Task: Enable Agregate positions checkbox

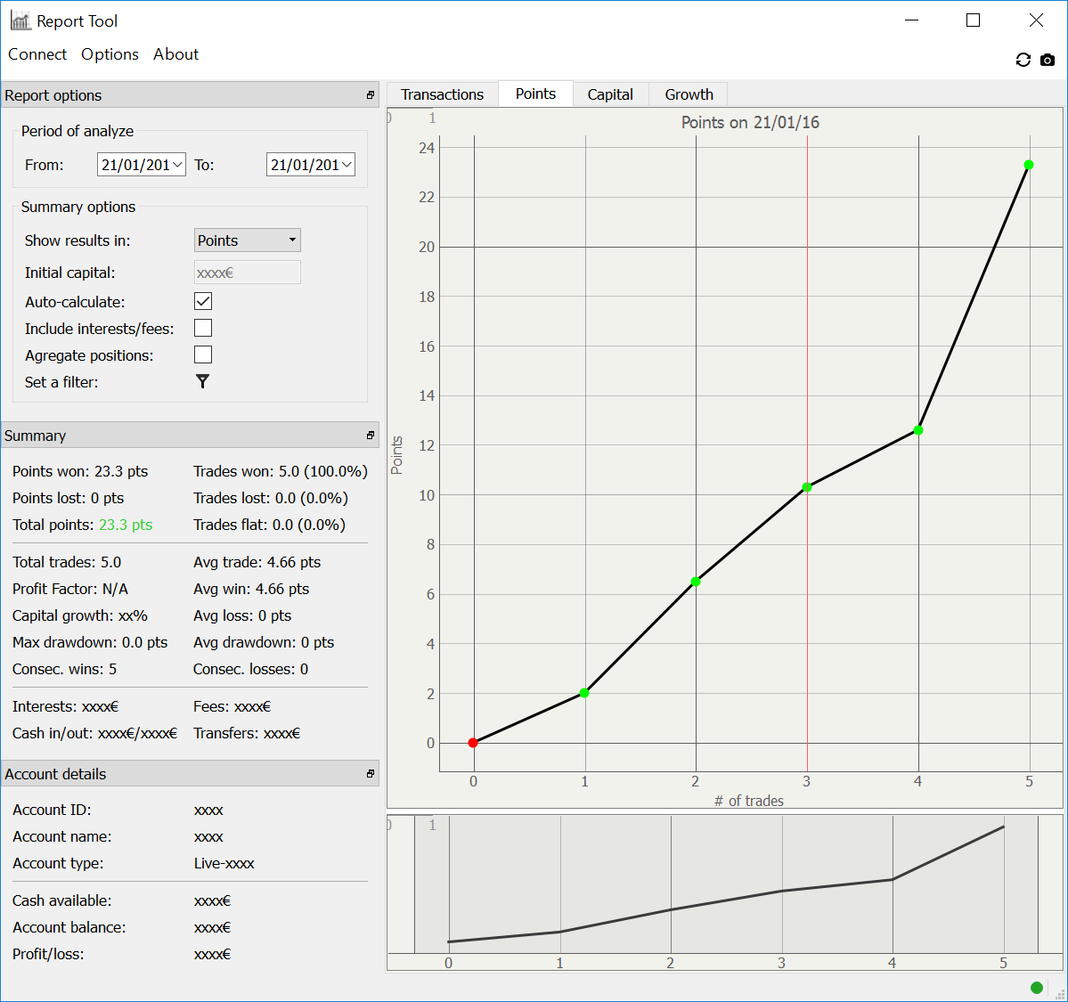Action: pyautogui.click(x=203, y=354)
